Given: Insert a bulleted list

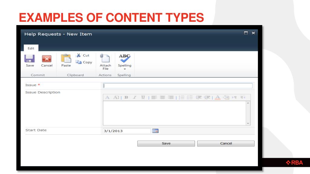Looking at the screenshot, I should pos(190,97).
